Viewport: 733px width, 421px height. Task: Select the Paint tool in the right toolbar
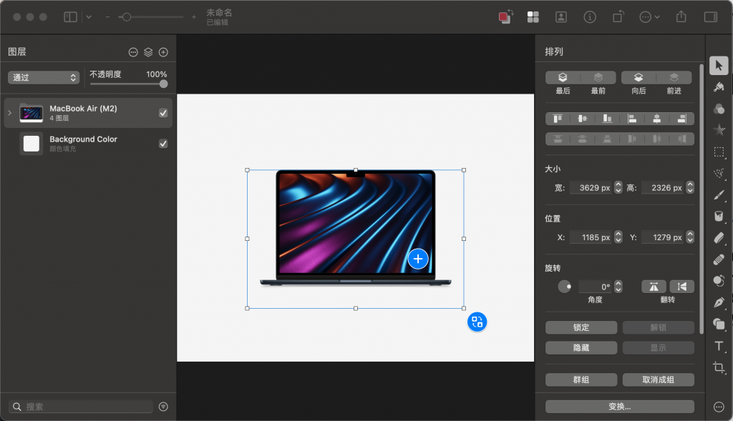719,86
